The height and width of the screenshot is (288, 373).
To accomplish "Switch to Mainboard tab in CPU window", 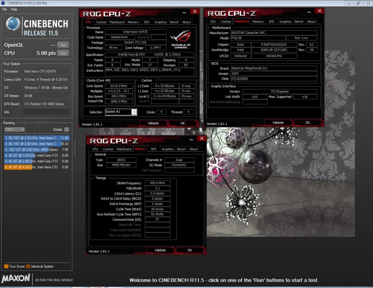I will click(117, 22).
